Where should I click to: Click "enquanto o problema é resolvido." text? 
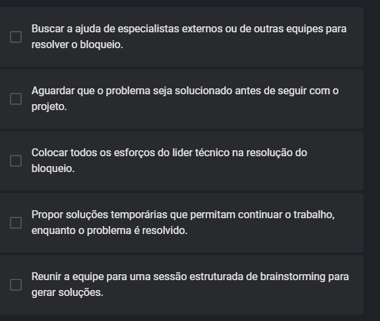[x=110, y=231]
